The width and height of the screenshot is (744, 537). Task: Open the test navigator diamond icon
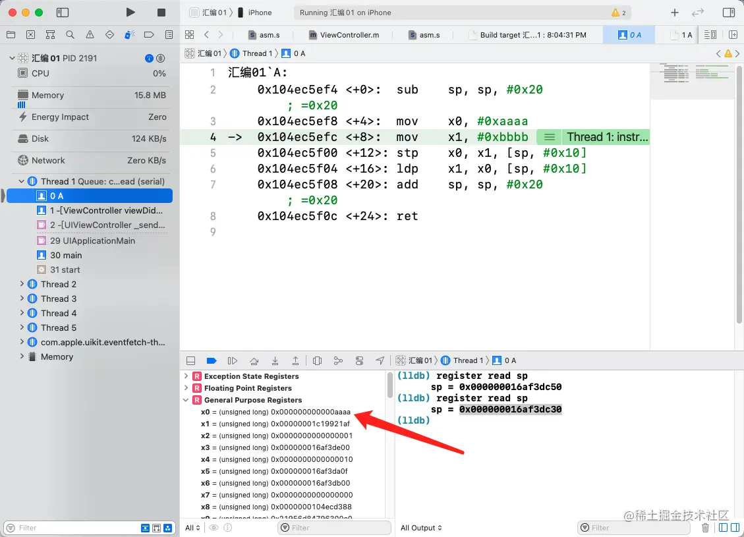coord(109,35)
